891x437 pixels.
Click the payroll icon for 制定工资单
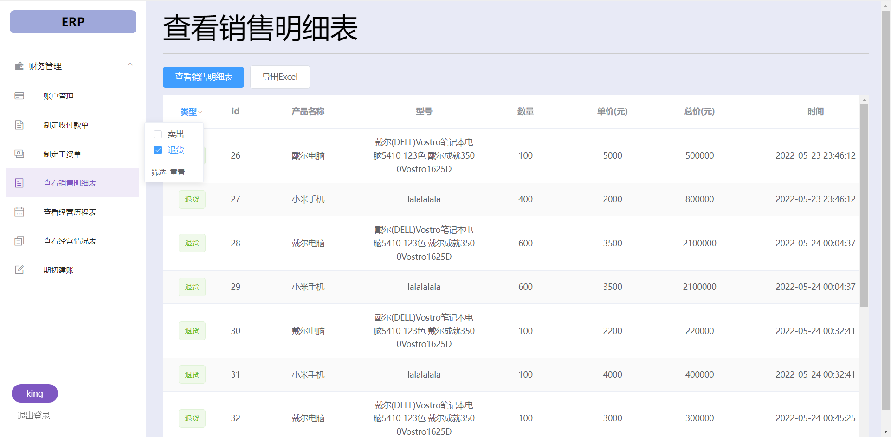pos(19,154)
